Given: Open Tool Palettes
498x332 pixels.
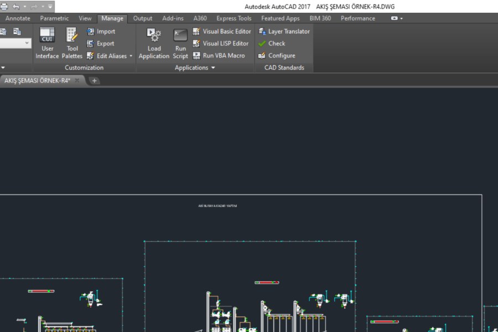Looking at the screenshot, I should (72, 43).
